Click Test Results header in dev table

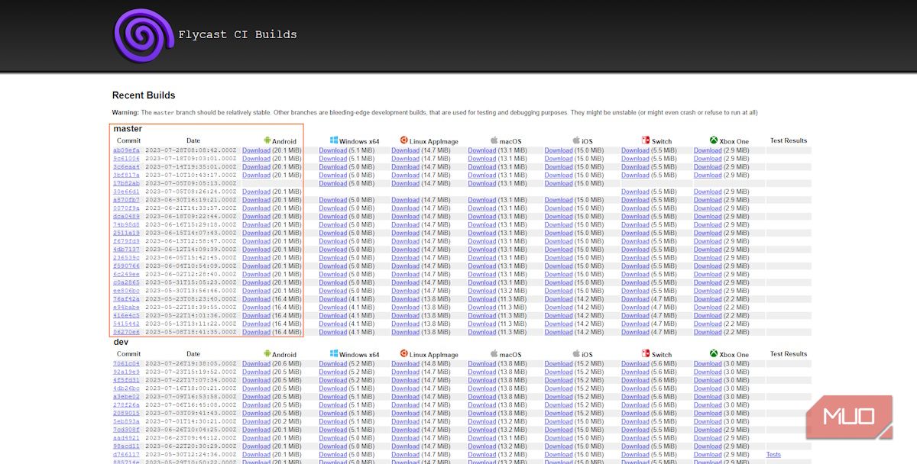(789, 354)
